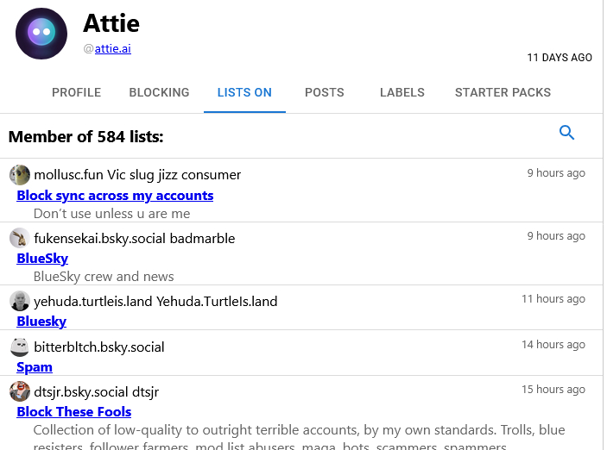
Task: Open "Block sync across my accounts" list
Action: coord(115,196)
